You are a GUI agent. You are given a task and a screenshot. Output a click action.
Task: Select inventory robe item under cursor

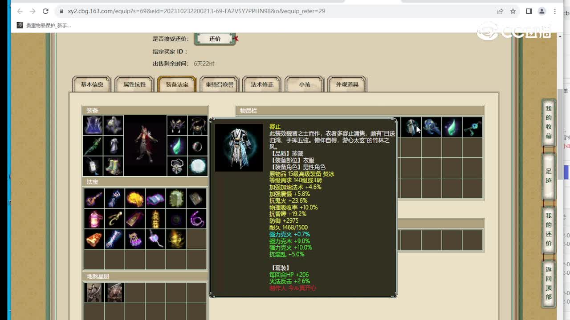pyautogui.click(x=411, y=127)
